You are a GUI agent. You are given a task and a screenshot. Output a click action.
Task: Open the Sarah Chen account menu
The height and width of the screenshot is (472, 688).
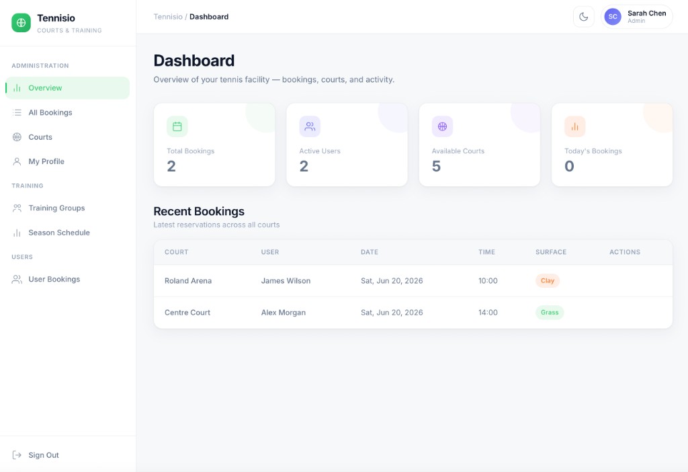click(637, 17)
